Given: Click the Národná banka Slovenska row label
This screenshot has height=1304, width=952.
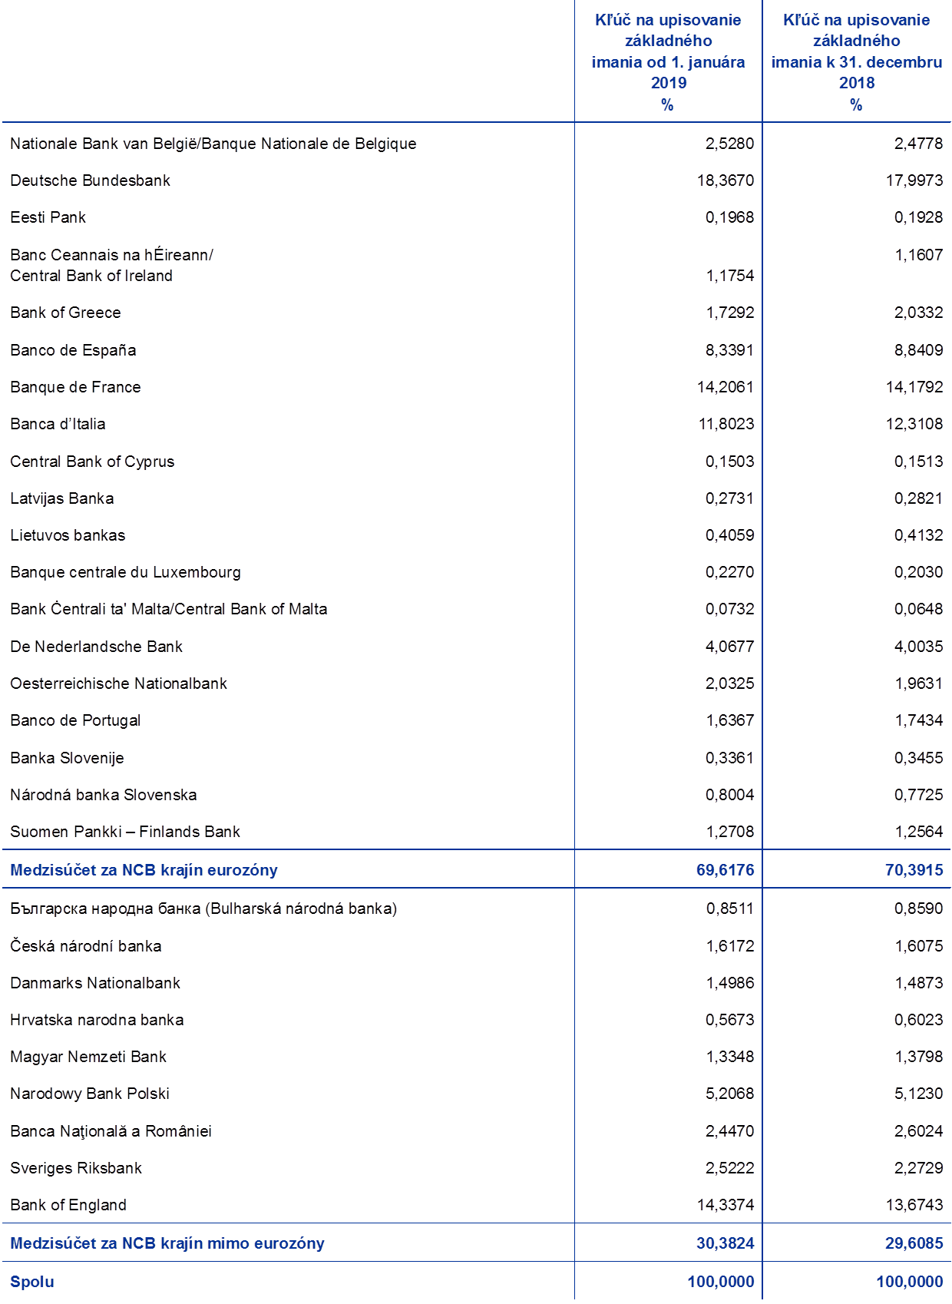Looking at the screenshot, I should [x=104, y=795].
